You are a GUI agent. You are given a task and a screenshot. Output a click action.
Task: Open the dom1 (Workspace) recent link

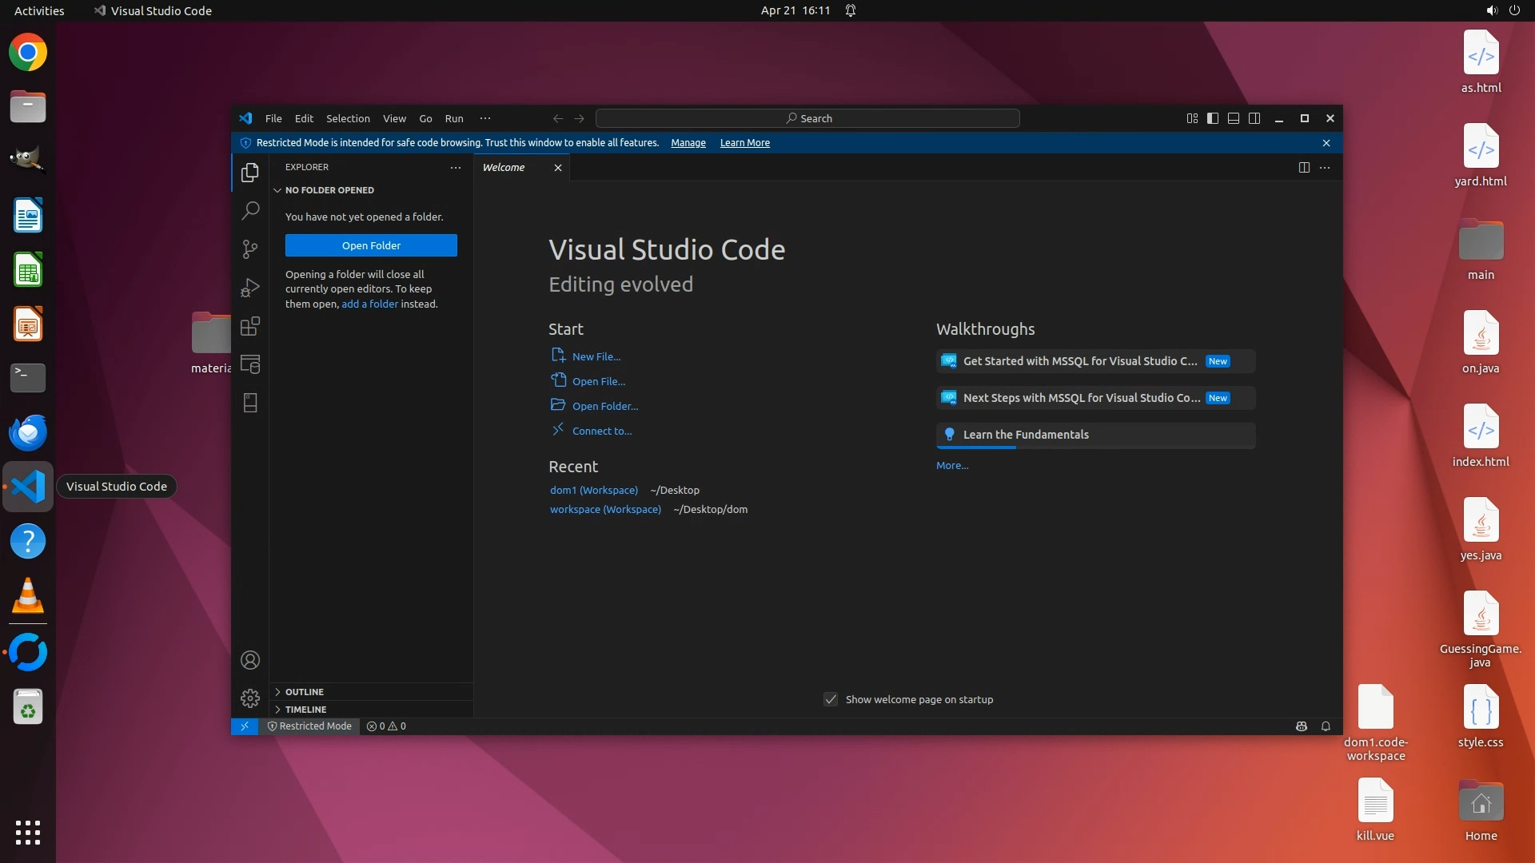(x=594, y=490)
